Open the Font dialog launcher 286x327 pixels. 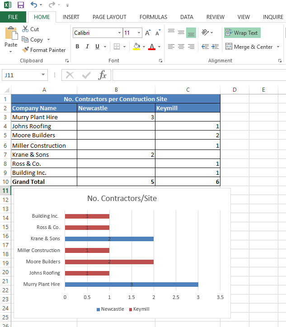click(160, 61)
